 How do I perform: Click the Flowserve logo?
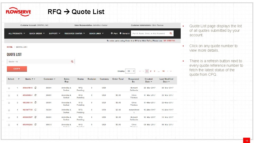pos(18,12)
